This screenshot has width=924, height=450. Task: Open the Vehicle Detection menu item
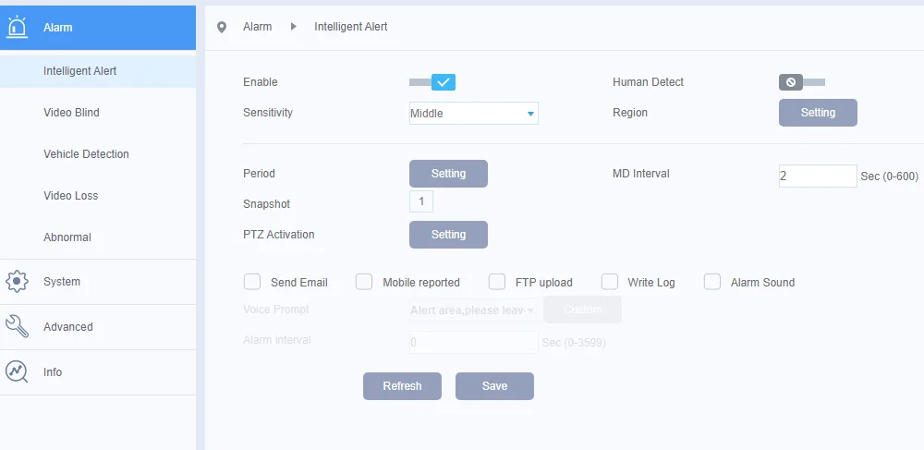[x=86, y=154]
